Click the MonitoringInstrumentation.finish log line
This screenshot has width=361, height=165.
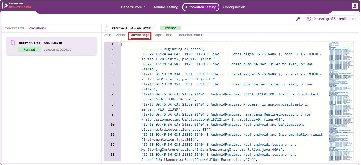pyautogui.click(x=219, y=147)
